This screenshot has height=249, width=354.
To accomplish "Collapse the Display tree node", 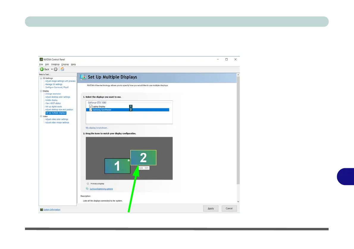I will point(41,91).
